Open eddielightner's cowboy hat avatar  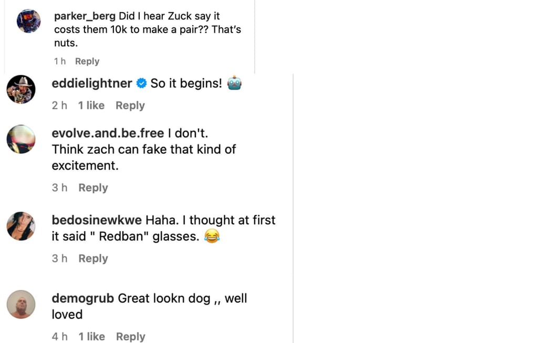21,89
